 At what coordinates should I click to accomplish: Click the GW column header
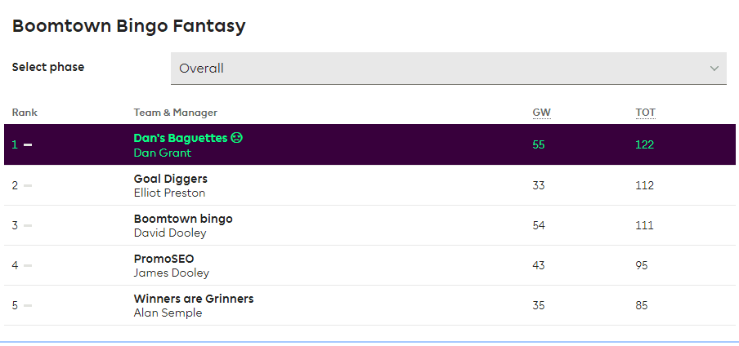point(541,113)
